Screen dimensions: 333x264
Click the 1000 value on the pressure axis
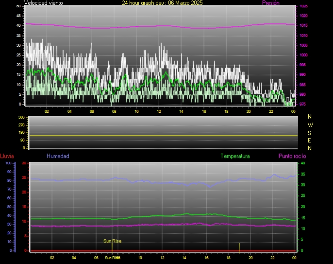[303, 55]
